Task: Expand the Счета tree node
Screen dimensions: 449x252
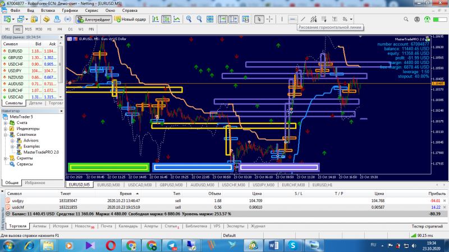Action: point(5,122)
